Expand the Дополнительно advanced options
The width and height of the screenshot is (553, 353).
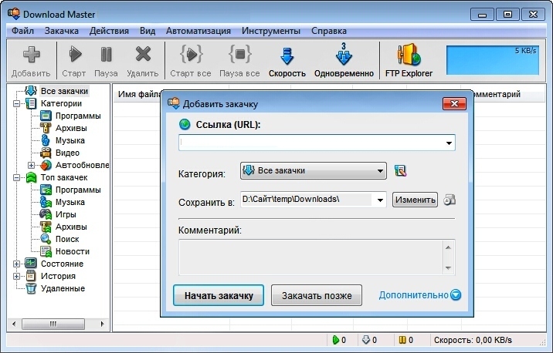(419, 294)
